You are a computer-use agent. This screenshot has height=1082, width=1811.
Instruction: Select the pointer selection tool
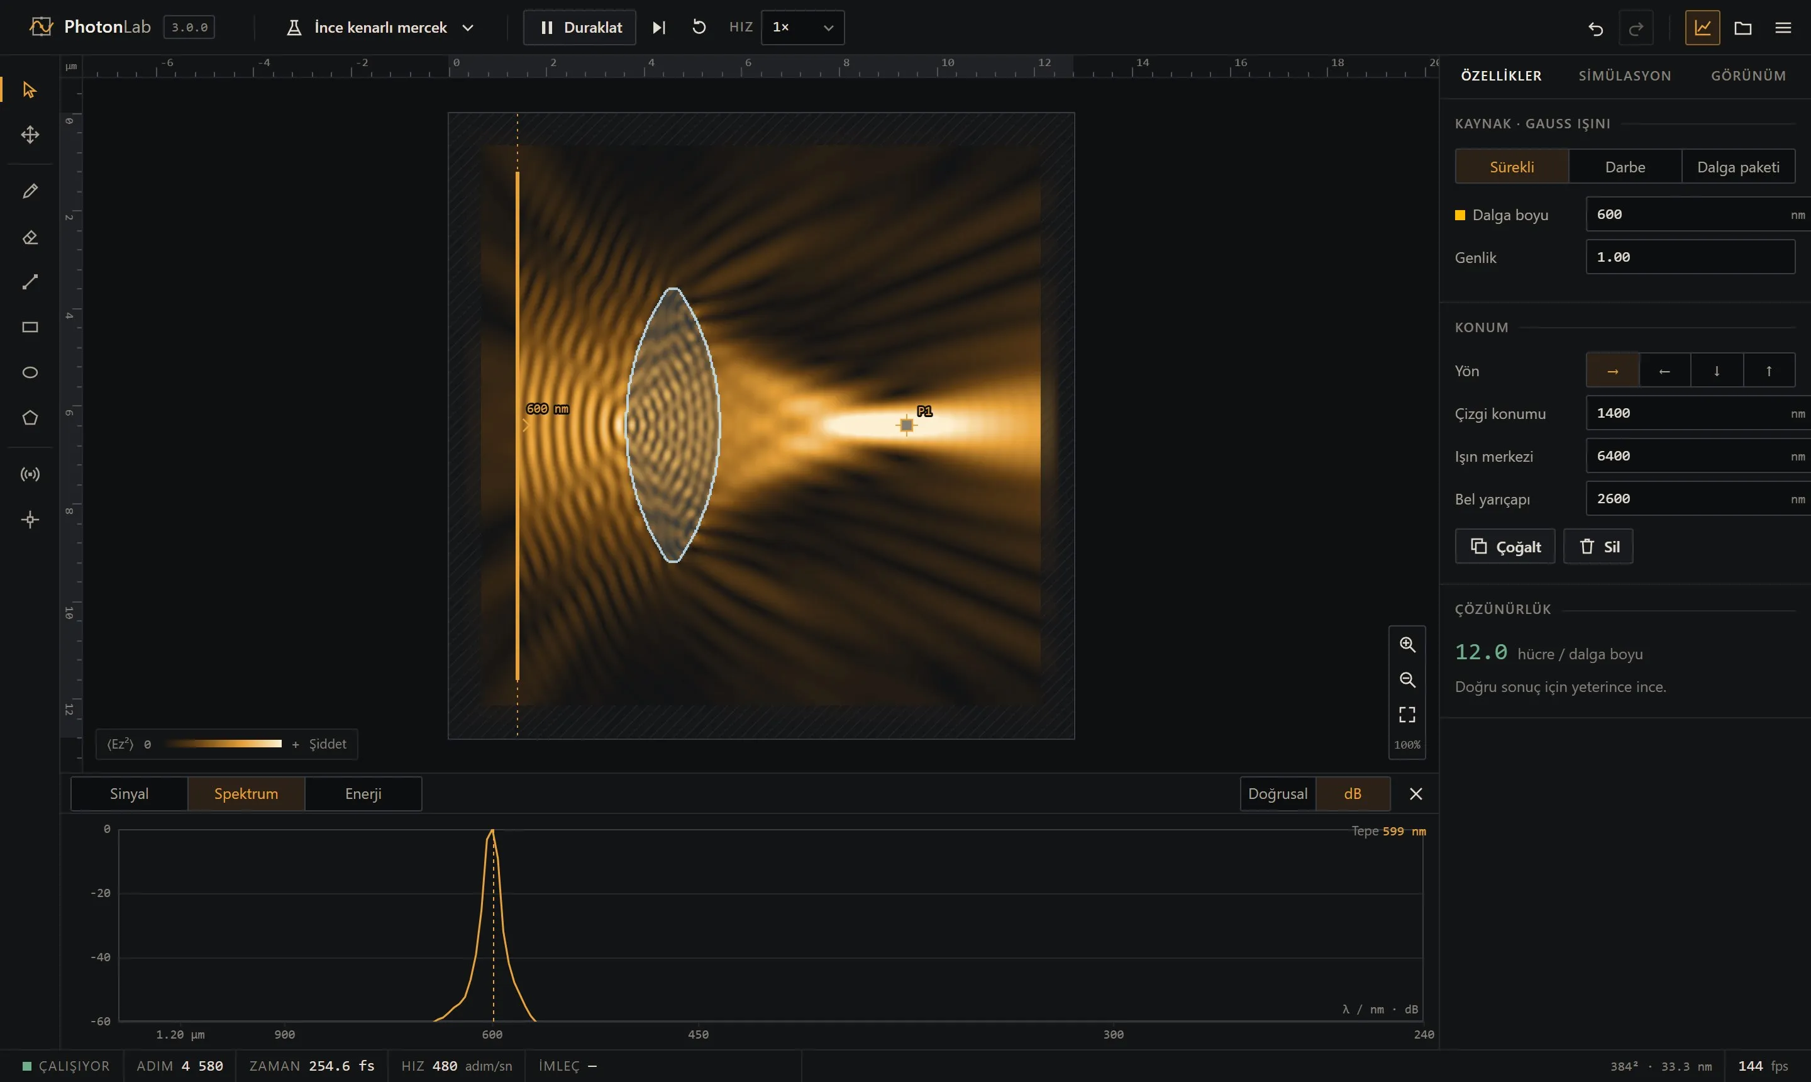30,91
